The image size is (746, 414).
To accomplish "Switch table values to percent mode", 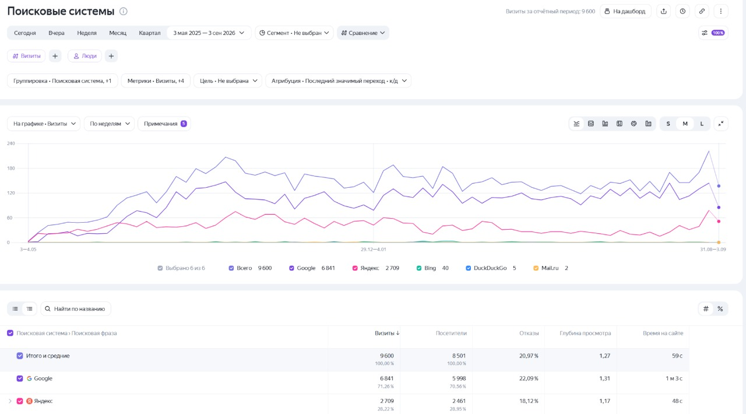I will [720, 308].
